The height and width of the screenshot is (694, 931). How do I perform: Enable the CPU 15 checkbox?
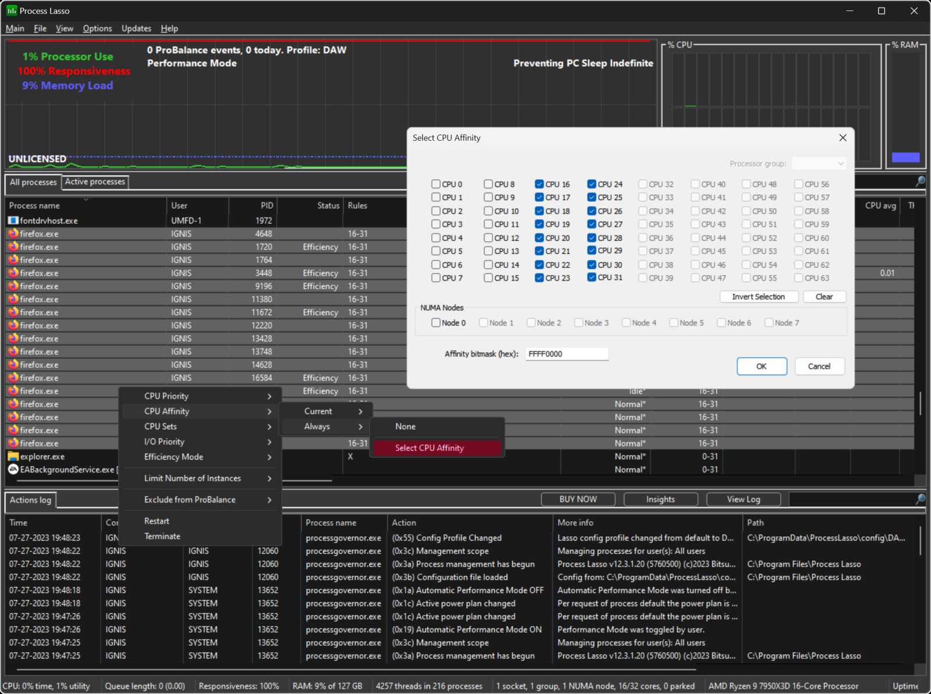click(488, 278)
